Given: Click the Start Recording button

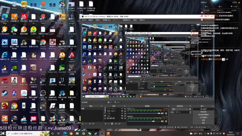Looking at the screenshot, I should click(x=203, y=112).
